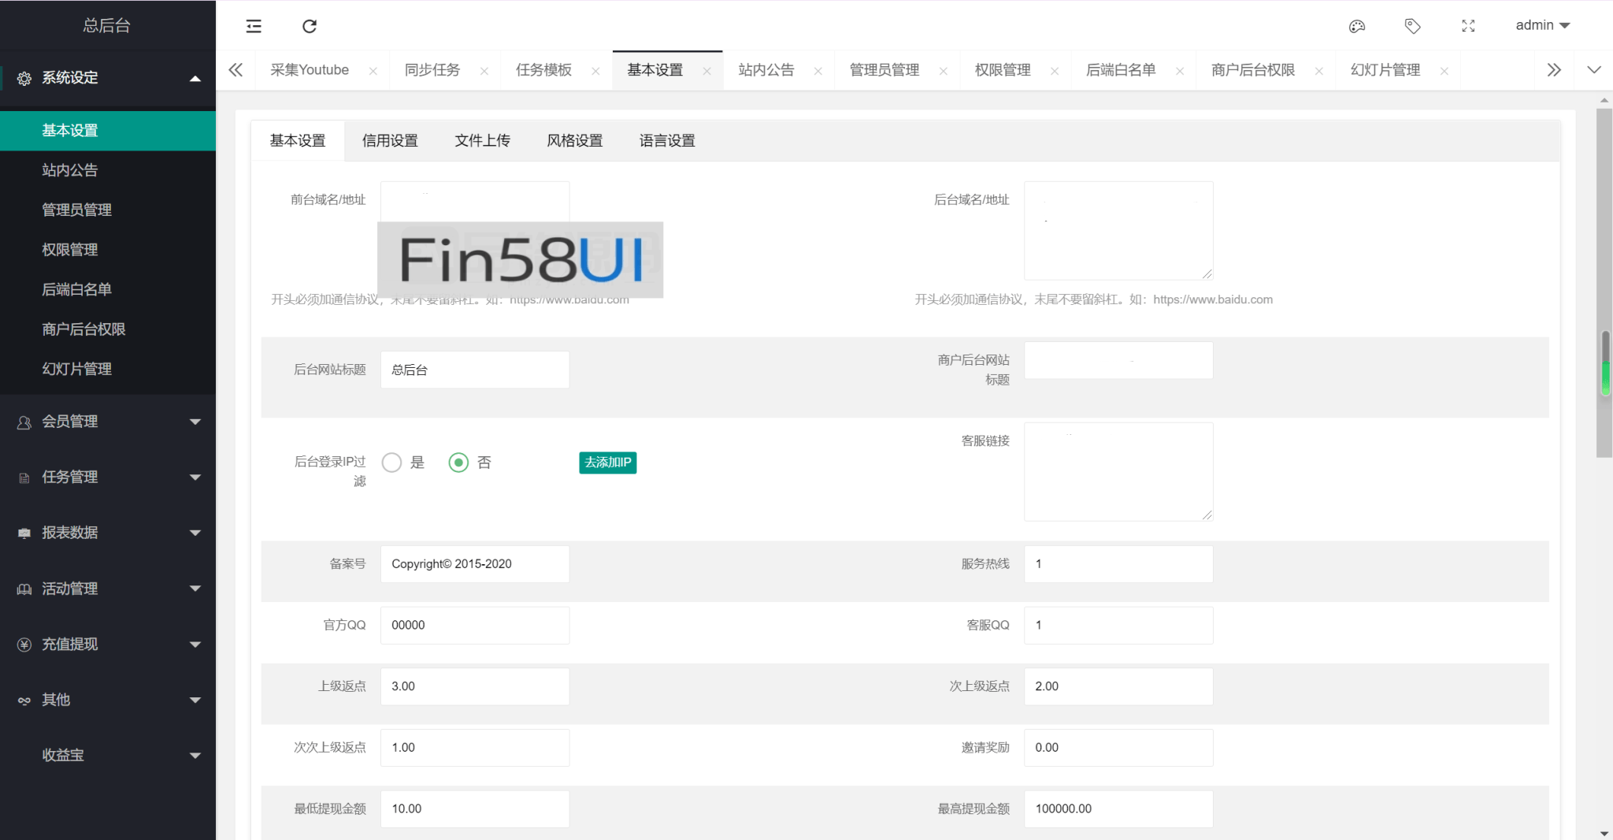Select 是 for backend login IP filter
The image size is (1613, 840).
click(x=392, y=463)
